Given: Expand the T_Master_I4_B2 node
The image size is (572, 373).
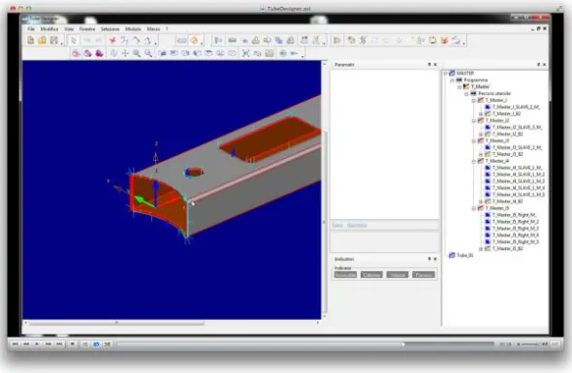Looking at the screenshot, I should tap(481, 202).
